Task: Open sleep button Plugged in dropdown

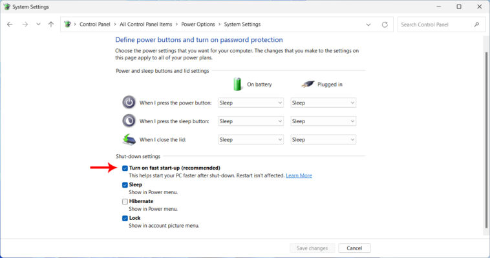Action: 323,121
